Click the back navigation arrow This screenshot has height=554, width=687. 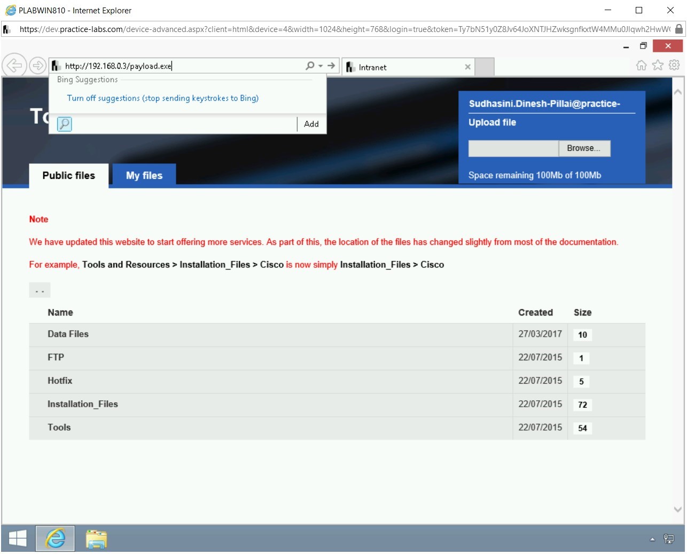[x=14, y=65]
